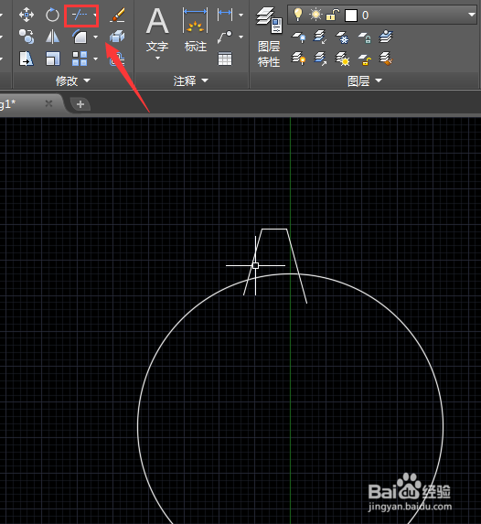481x524 pixels.
Task: Insert a Table using the table icon
Action: coord(225,59)
